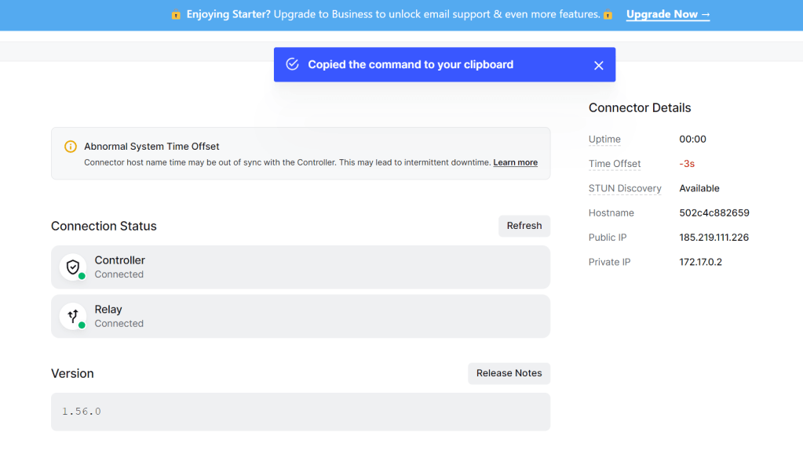Image resolution: width=803 pixels, height=461 pixels.
Task: Select the version number 1.56.0 field
Action: (x=300, y=412)
